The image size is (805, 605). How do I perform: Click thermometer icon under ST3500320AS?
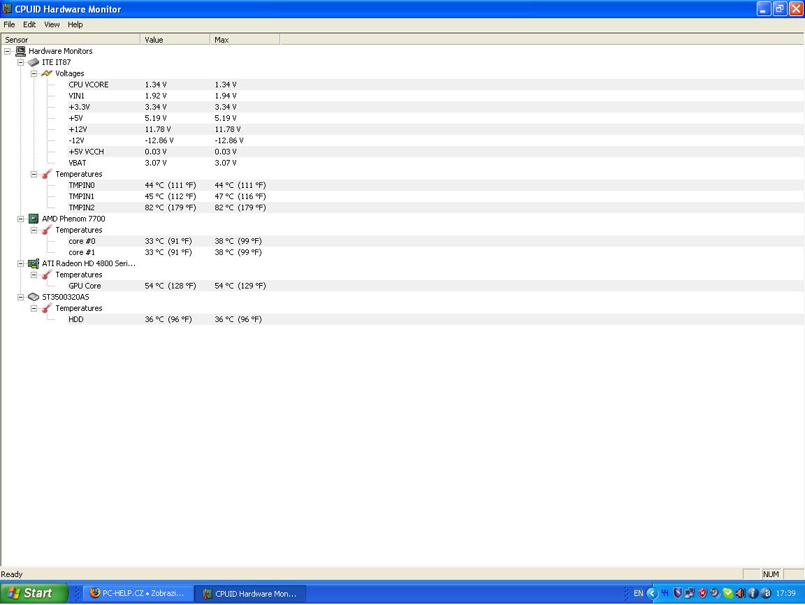click(x=47, y=308)
